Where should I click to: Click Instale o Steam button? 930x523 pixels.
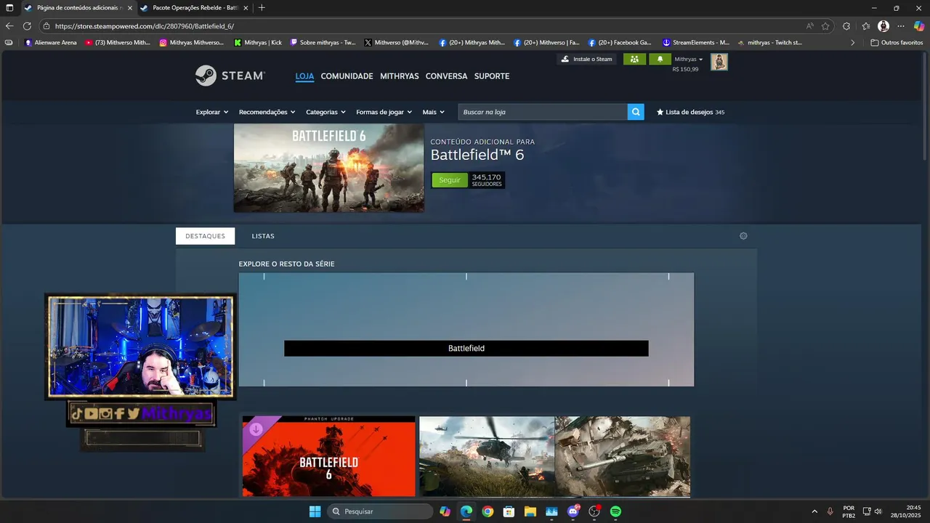pyautogui.click(x=587, y=59)
